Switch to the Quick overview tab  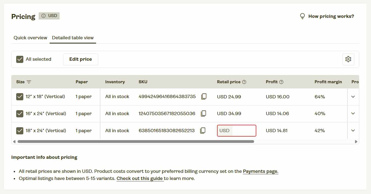coord(30,38)
